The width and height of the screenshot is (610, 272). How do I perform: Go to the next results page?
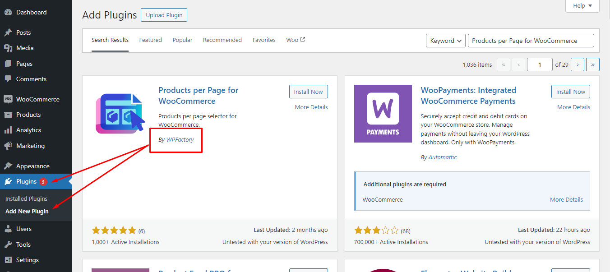click(x=578, y=65)
